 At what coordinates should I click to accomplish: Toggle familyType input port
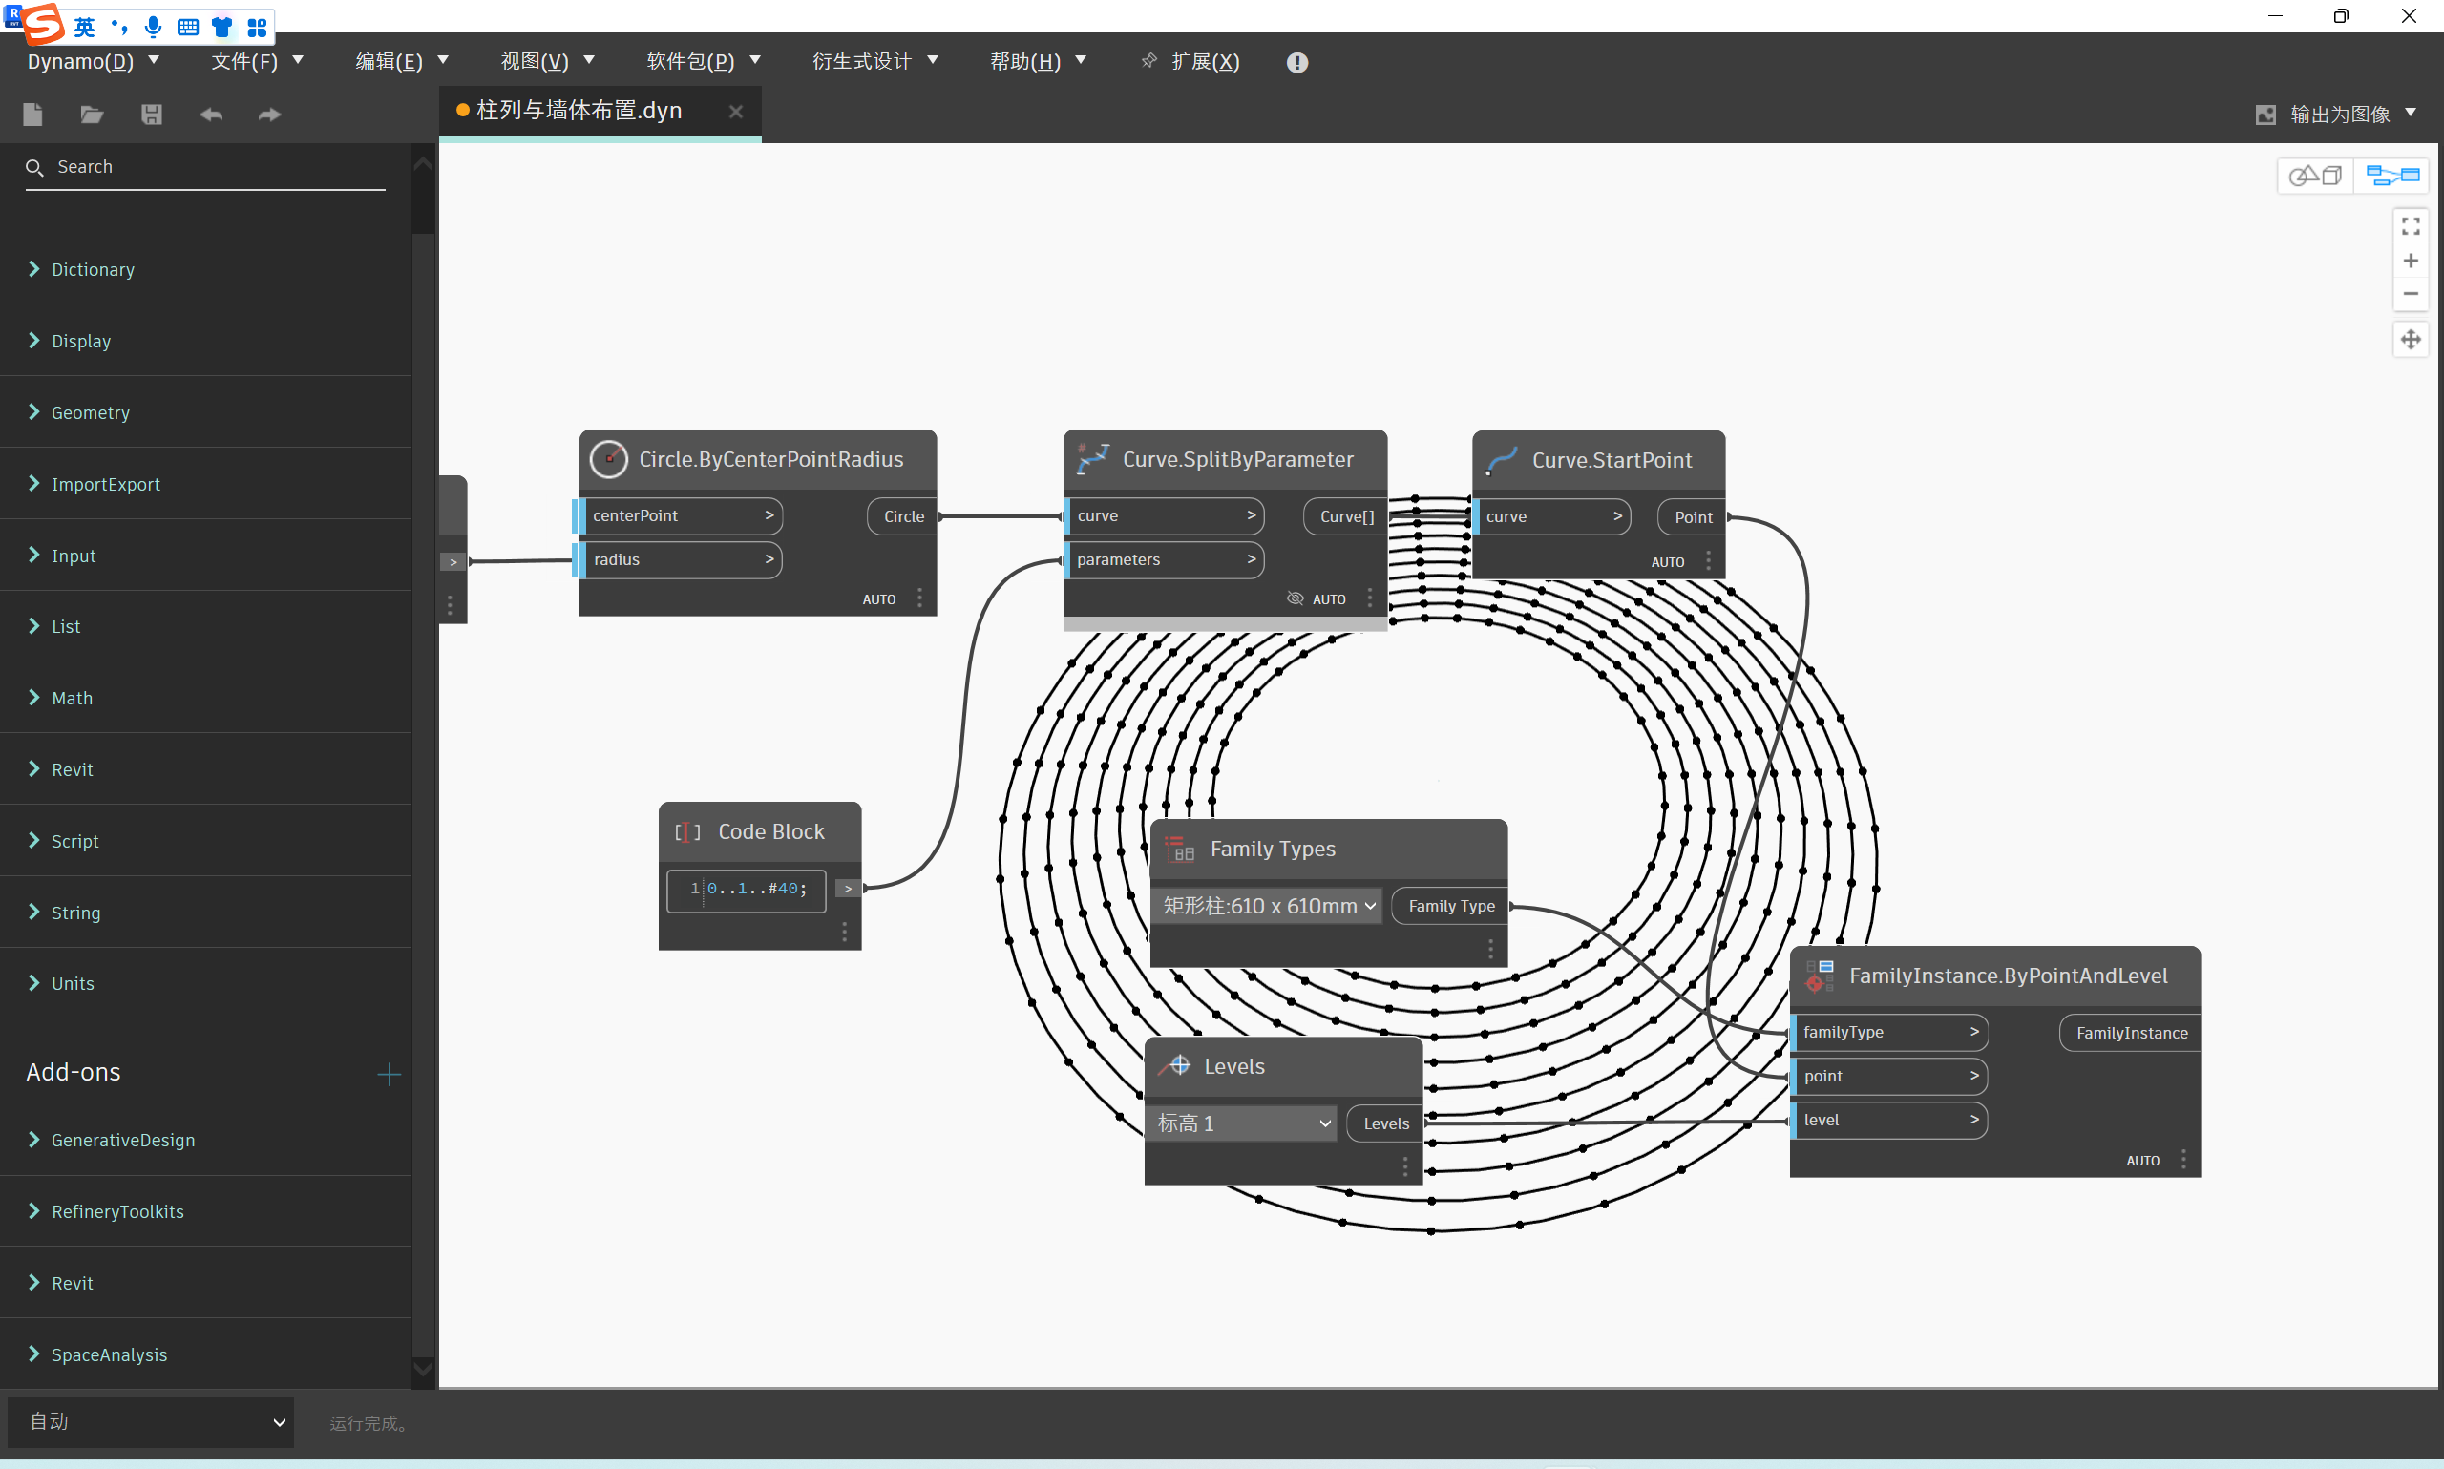[1889, 1033]
